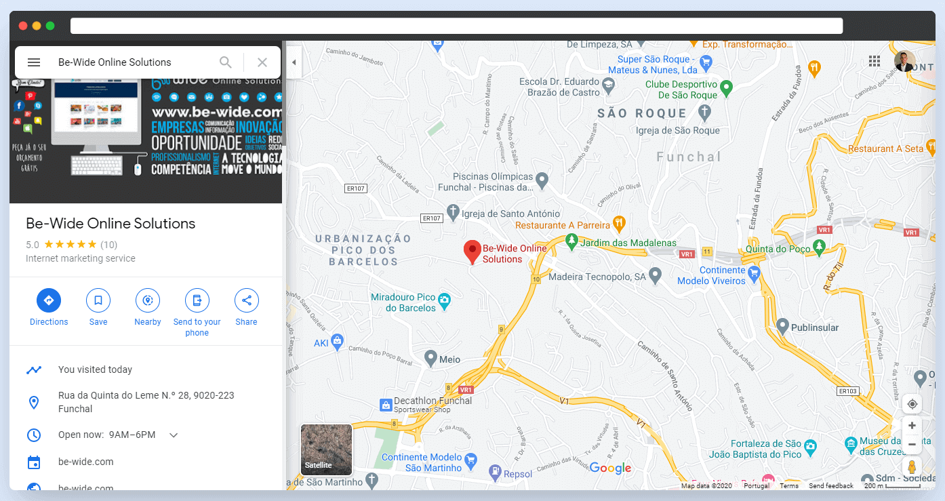Zoom out with the minus button
945x501 pixels.
pos(912,444)
